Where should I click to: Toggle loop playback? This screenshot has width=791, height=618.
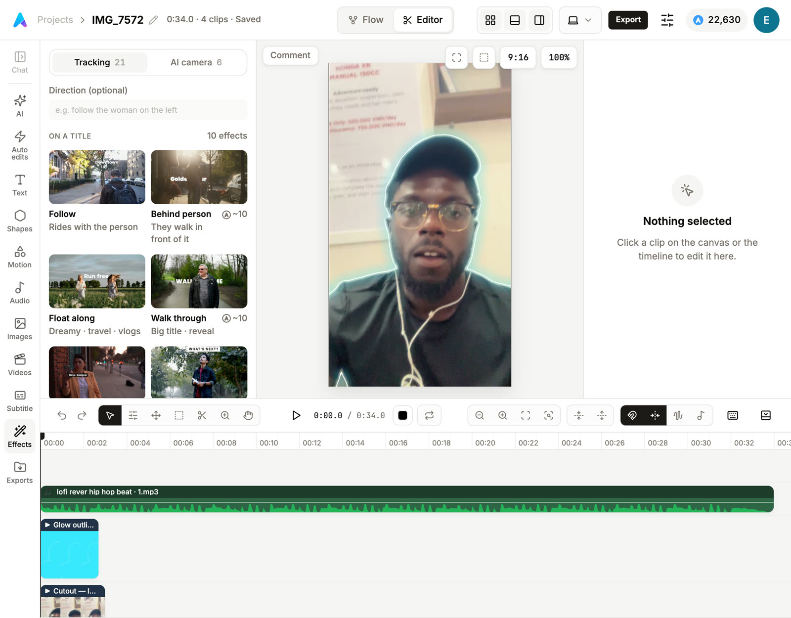429,415
